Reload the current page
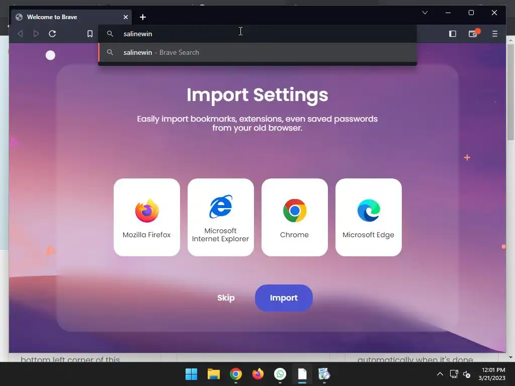 pos(52,34)
